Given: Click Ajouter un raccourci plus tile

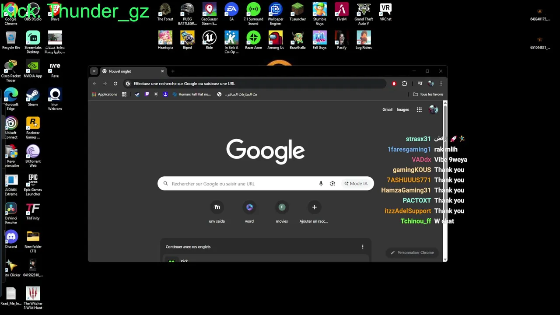Looking at the screenshot, I should [314, 213].
